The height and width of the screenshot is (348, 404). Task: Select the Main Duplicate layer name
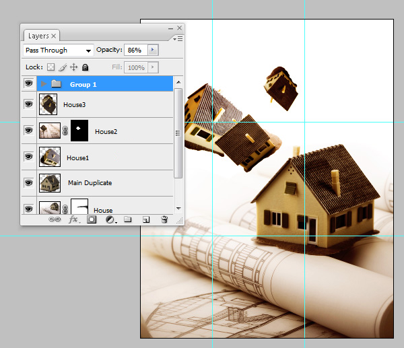90,183
